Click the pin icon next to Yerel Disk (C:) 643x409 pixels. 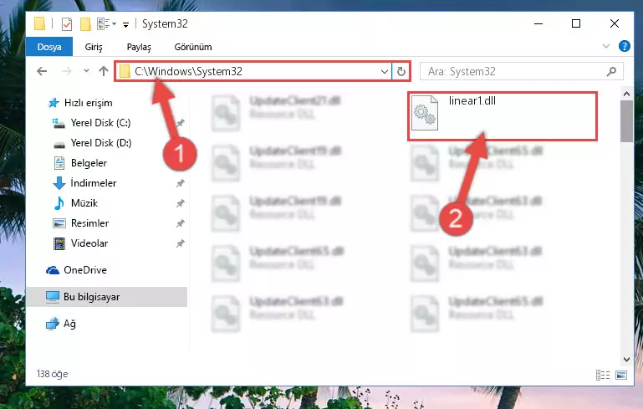click(180, 123)
